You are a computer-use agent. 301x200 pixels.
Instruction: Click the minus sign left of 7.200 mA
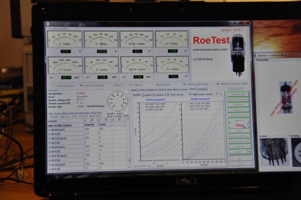(x=88, y=77)
